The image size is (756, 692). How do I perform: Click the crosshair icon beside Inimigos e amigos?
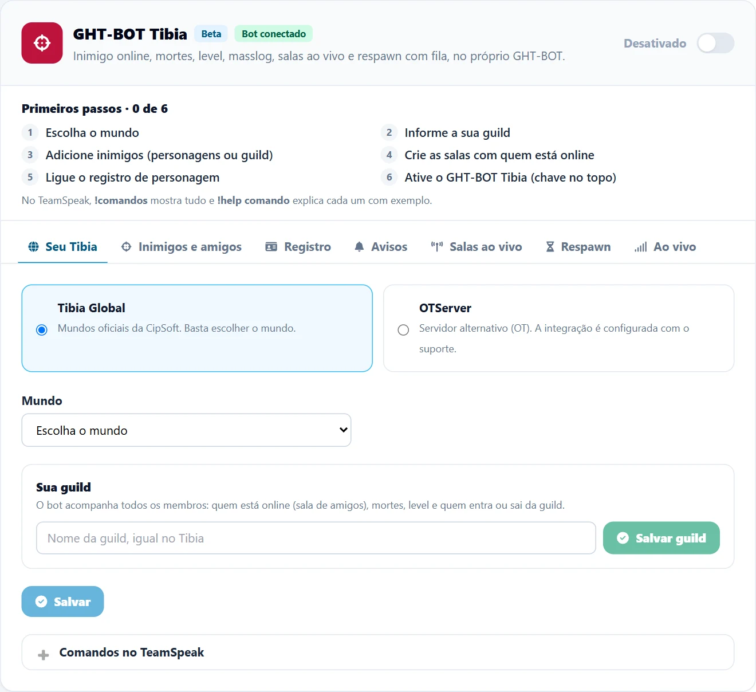point(127,247)
